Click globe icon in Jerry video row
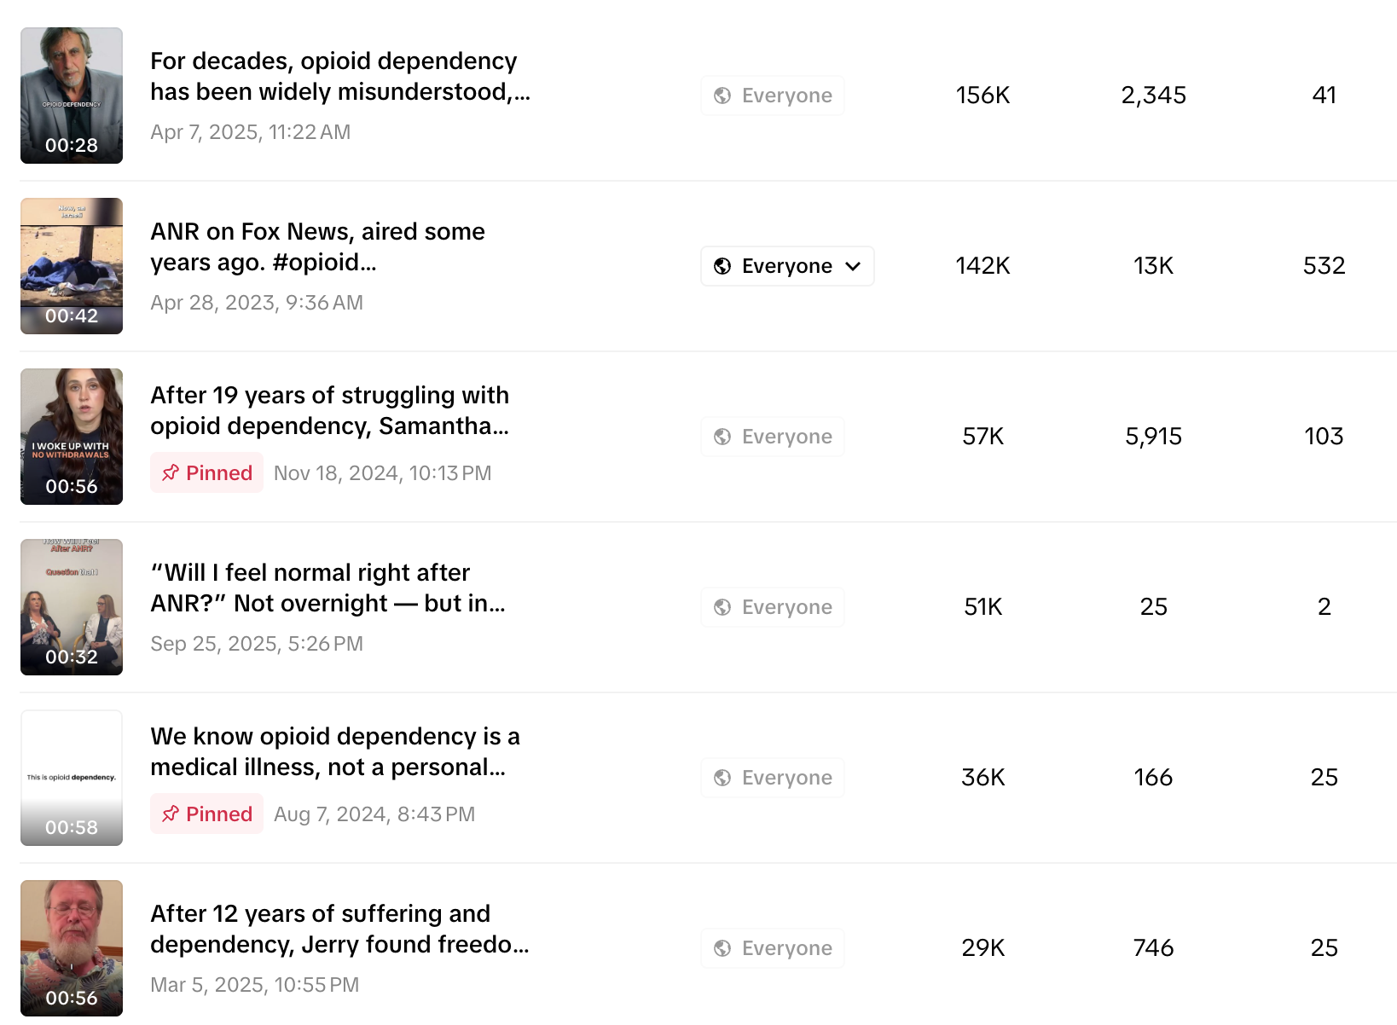Image resolution: width=1397 pixels, height=1025 pixels. pyautogui.click(x=722, y=948)
